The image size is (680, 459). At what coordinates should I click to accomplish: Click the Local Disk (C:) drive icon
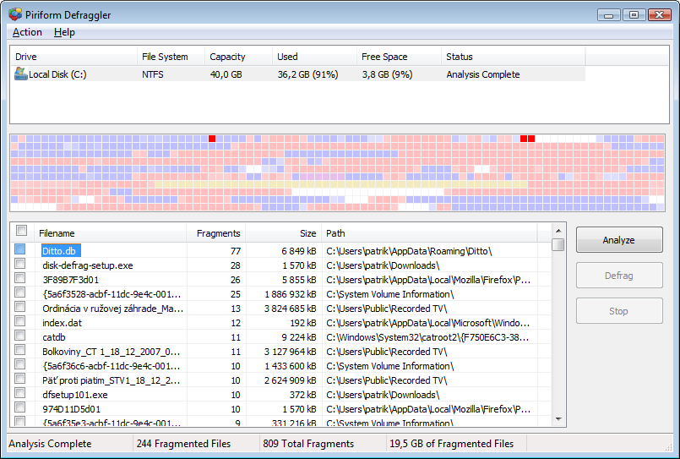point(20,74)
